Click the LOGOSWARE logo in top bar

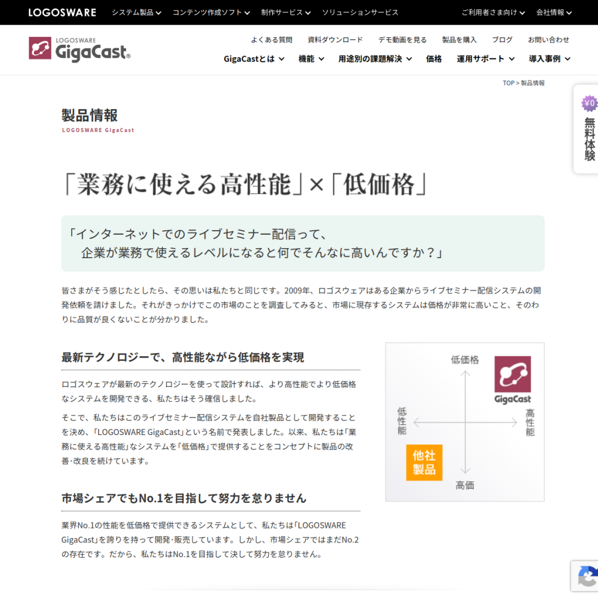(62, 13)
